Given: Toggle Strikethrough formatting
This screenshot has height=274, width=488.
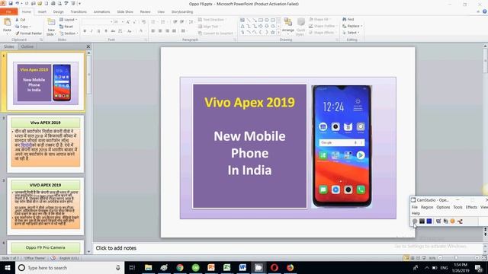Looking at the screenshot, I should point(113,30).
